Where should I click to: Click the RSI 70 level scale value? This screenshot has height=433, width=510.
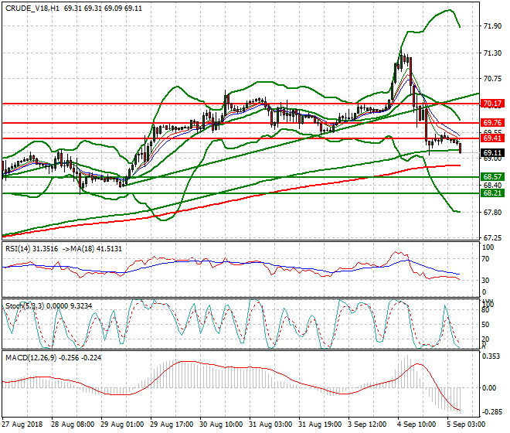[x=485, y=259]
